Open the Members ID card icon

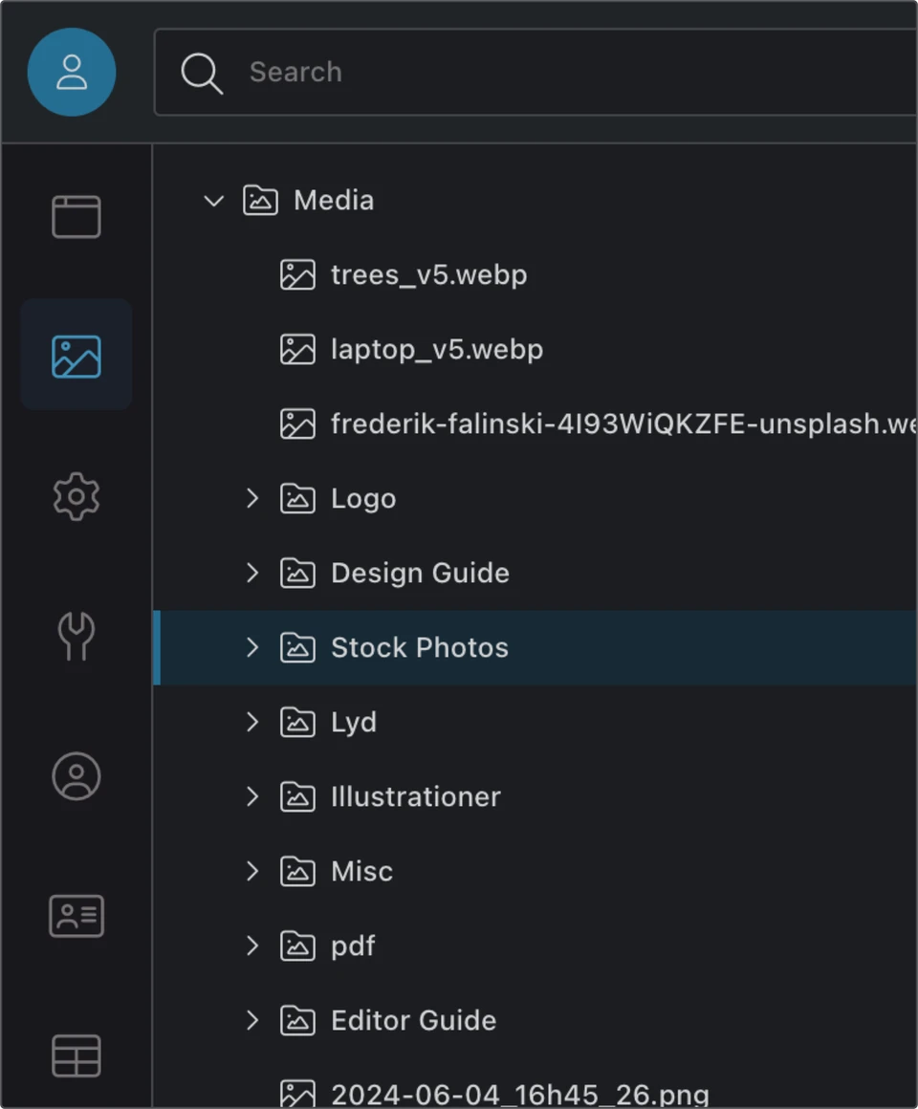tap(76, 916)
